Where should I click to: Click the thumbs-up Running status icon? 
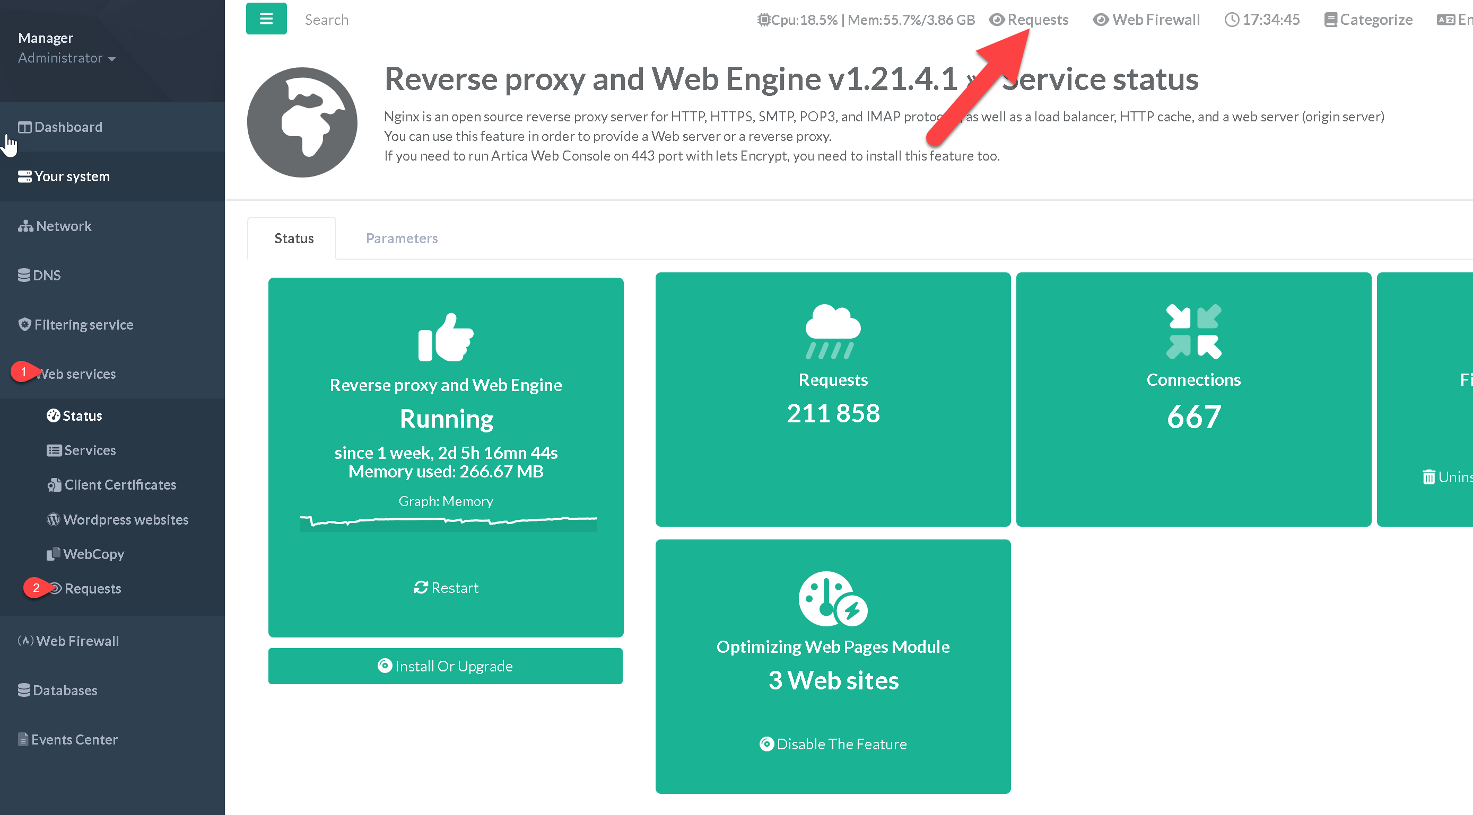tap(446, 337)
